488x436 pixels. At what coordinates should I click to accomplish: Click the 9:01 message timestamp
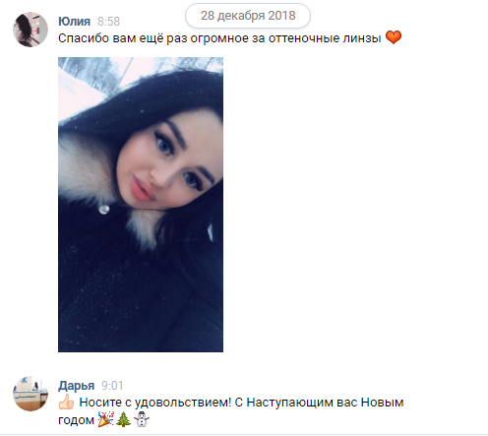112,386
